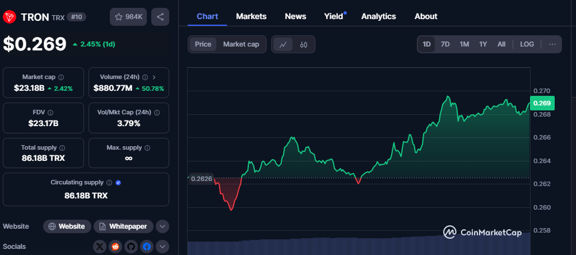Open the X (Twitter) social icon
This screenshot has width=576, height=255.
[100, 247]
